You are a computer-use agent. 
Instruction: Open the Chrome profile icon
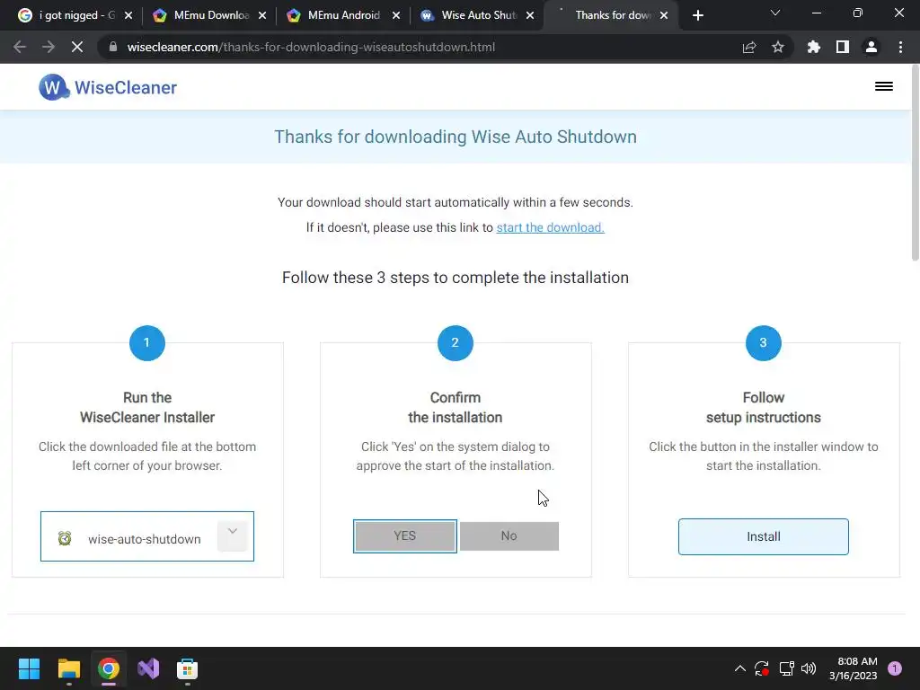(871, 47)
